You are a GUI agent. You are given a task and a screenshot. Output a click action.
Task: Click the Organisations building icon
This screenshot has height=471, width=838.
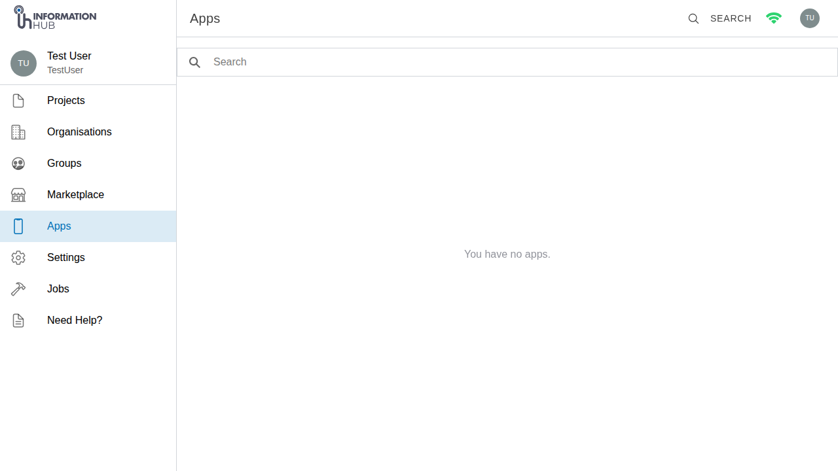click(18, 132)
